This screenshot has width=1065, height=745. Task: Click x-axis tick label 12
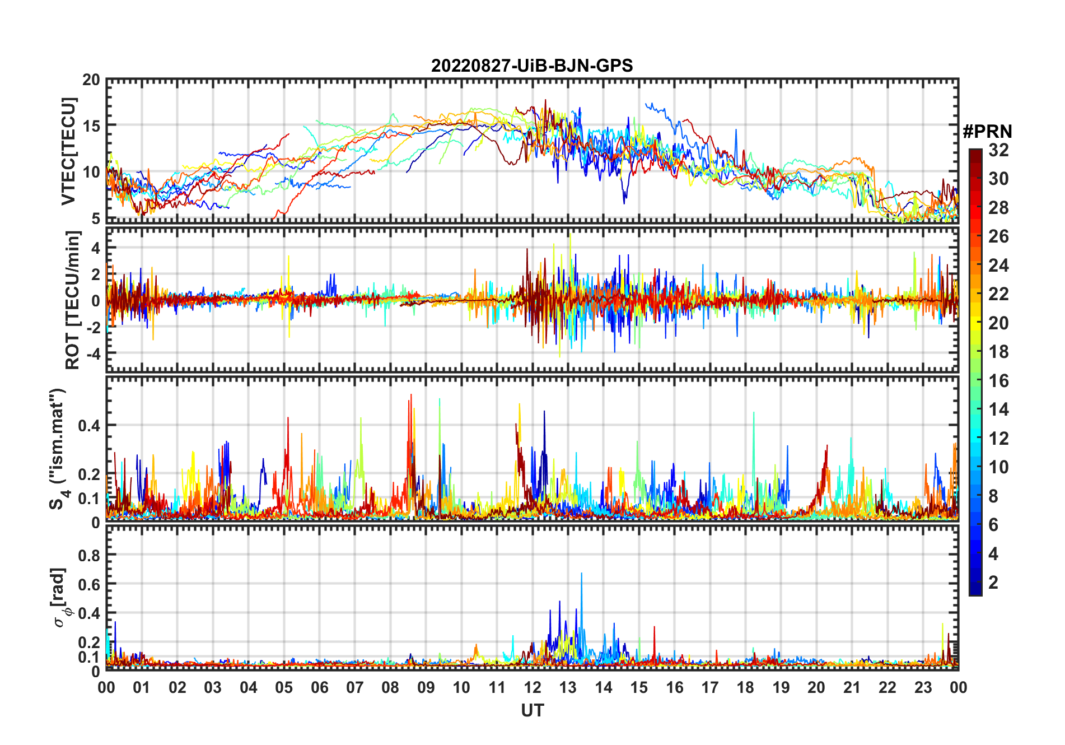532,687
